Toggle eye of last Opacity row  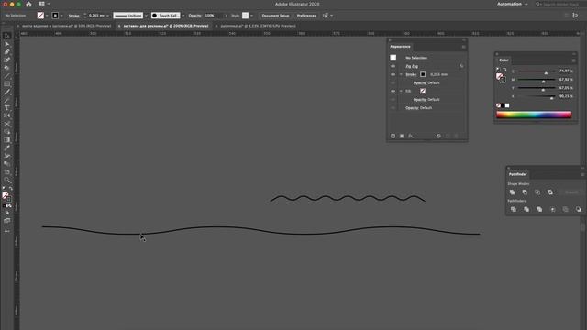click(393, 108)
